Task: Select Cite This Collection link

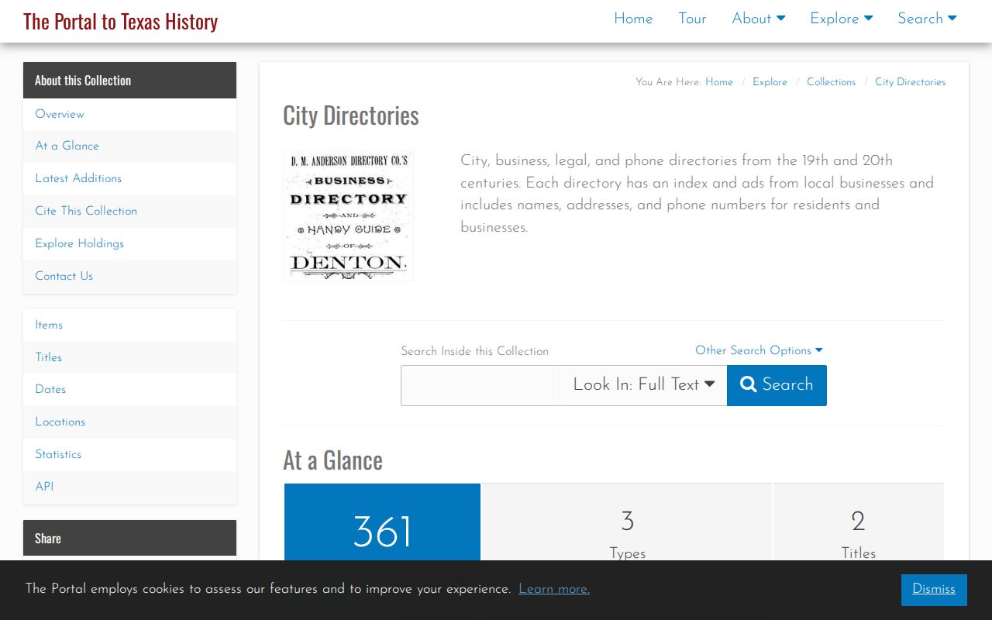Action: click(x=129, y=211)
